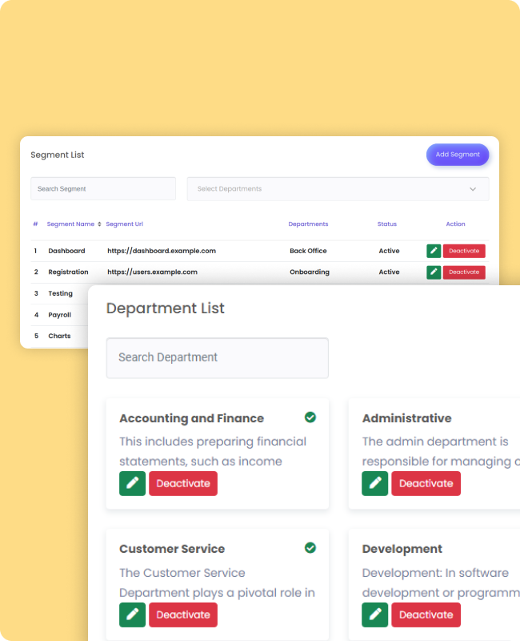Screen dimensions: 520x641
Task: Deactivate the Administrative department
Action: (x=426, y=483)
